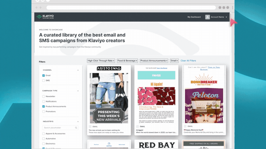Collapse the Campaign Type filter section
Screen dimensions: 266x149
(x=78, y=91)
